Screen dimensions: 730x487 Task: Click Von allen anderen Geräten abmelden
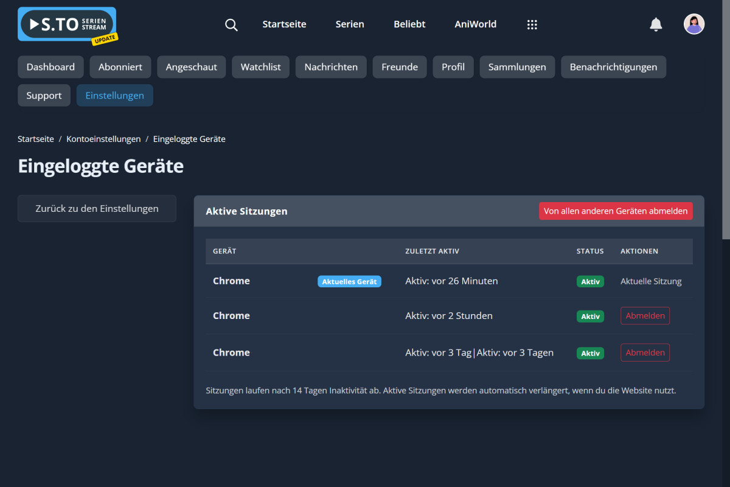pos(616,211)
